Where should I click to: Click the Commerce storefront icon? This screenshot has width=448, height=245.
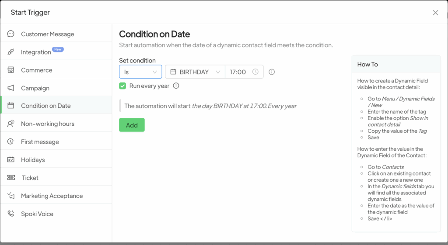coord(11,70)
